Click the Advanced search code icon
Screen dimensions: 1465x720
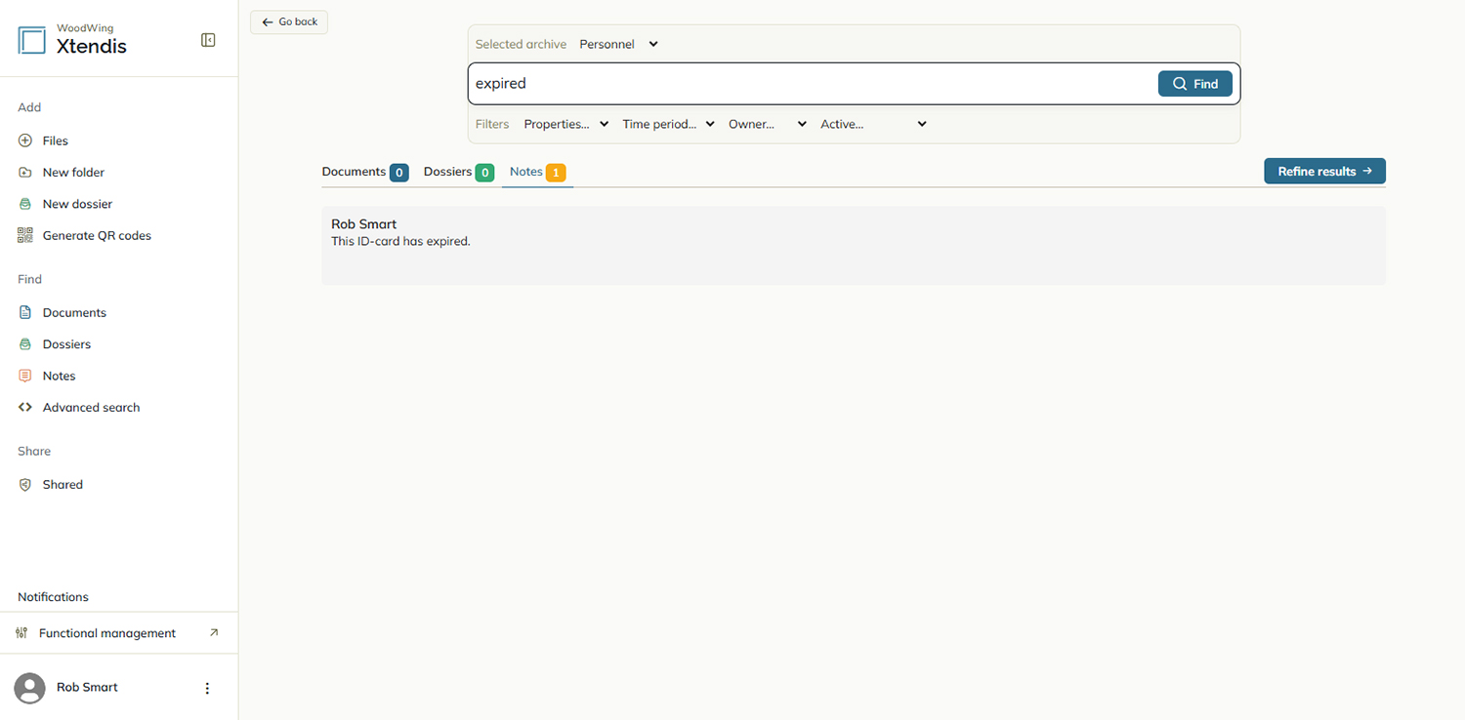coord(25,407)
